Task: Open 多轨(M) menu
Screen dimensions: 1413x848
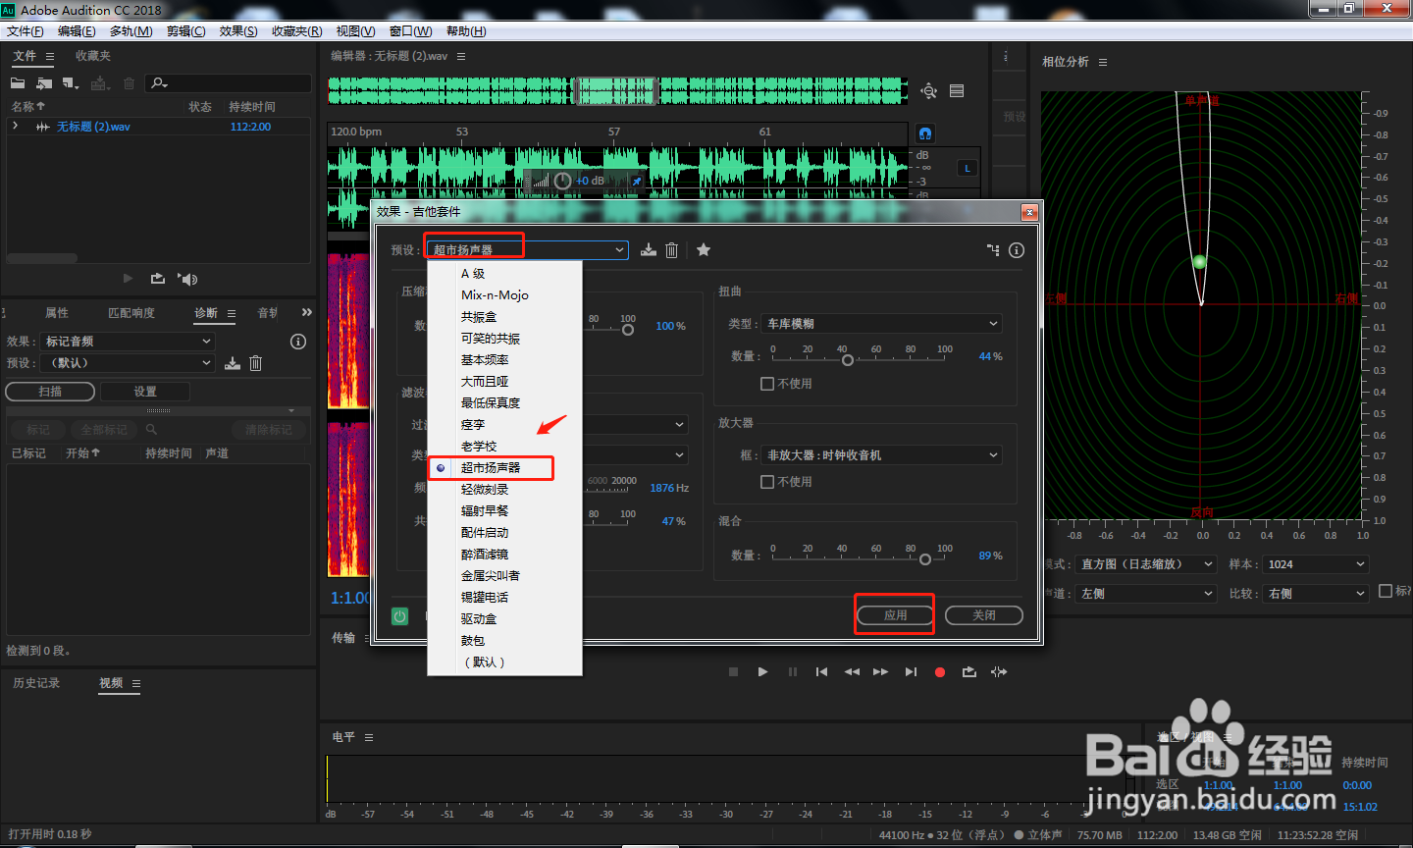Action: pyautogui.click(x=131, y=31)
